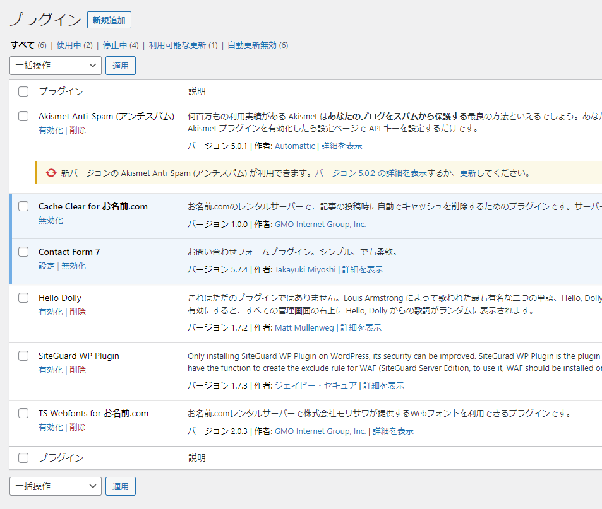Delete Akismet via 削除 link
The image size is (602, 509).
point(78,131)
